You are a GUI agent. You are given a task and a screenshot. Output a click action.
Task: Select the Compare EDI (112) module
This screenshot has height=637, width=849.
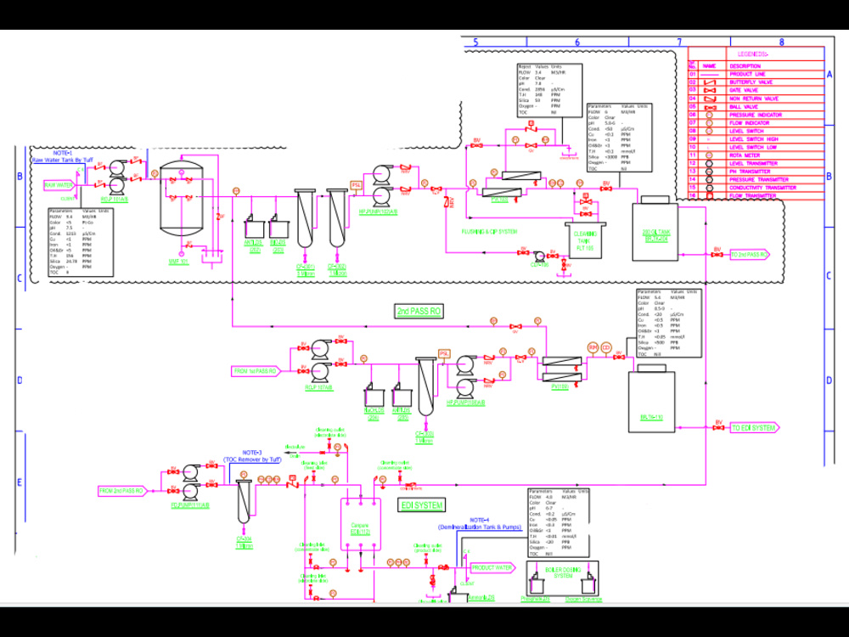pos(361,525)
